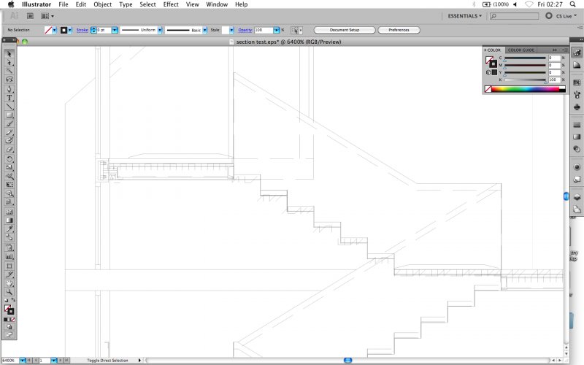The image size is (584, 365).
Task: Select the Pencil tool
Action: pyautogui.click(x=9, y=132)
